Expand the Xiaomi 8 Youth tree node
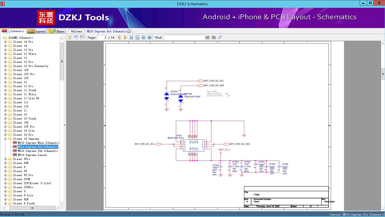This screenshot has height=217, width=385. [x=5, y=203]
